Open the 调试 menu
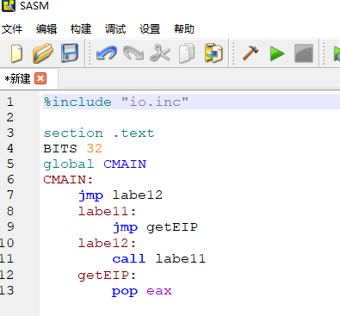The image size is (340, 316). (x=115, y=29)
